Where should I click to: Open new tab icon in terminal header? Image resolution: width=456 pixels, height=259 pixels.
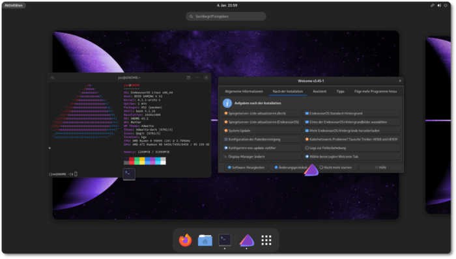[x=188, y=77]
